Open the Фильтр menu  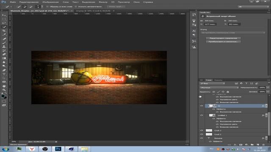coord(103,2)
